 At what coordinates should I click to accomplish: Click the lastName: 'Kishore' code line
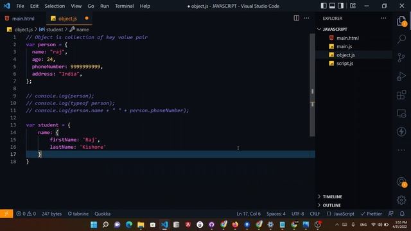click(78, 147)
